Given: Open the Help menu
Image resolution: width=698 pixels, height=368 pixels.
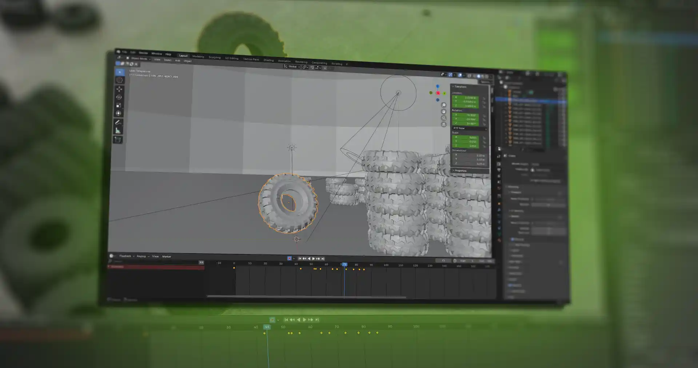Looking at the screenshot, I should (168, 54).
